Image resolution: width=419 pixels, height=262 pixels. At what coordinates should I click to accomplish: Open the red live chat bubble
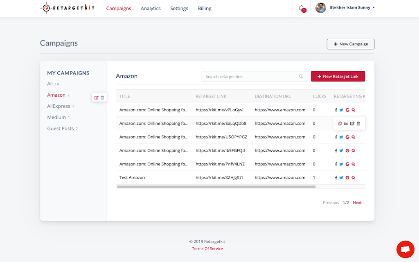coord(405,249)
